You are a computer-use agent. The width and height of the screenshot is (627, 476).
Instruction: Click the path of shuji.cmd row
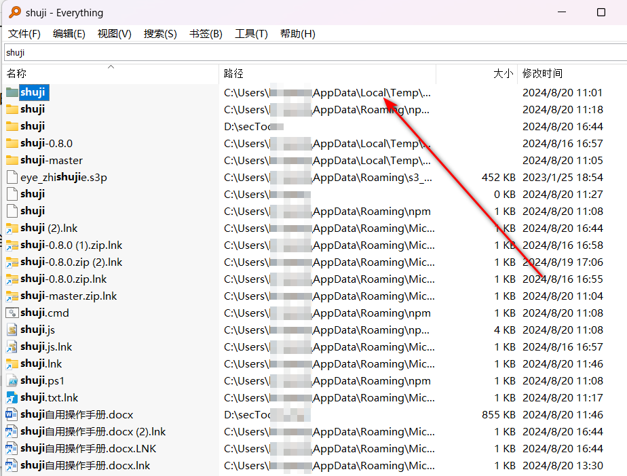(327, 313)
